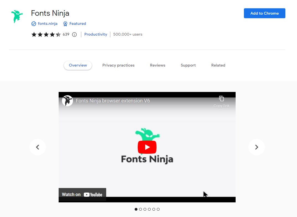Screen dimensions: 297x217
Task: Switch to the Privacy practices tab
Action: point(118,65)
